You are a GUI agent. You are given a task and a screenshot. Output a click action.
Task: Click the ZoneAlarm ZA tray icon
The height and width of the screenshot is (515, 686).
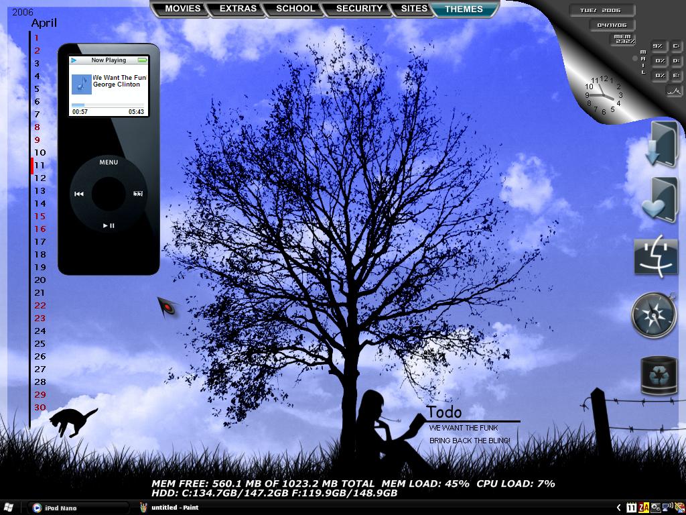click(644, 508)
